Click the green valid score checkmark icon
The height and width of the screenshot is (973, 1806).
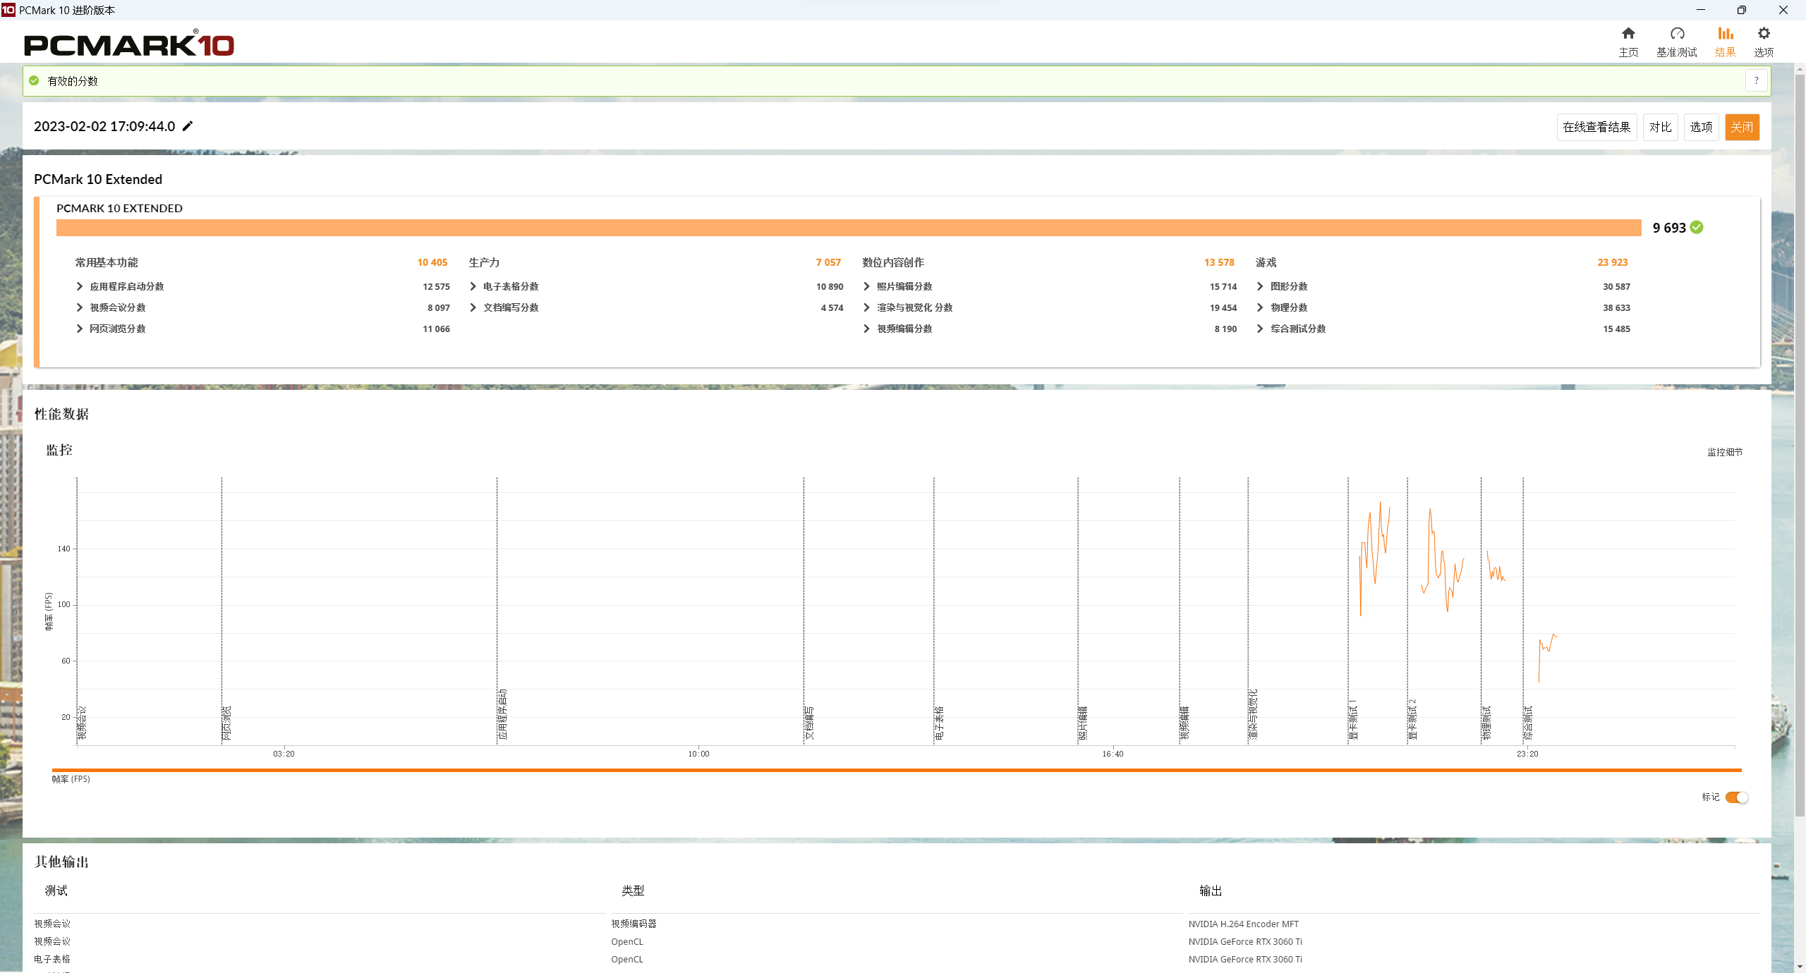[x=34, y=81]
